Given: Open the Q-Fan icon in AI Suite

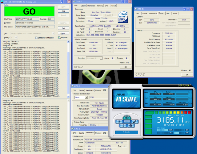Looking at the screenshot, I should pyautogui.click(x=131, y=126).
